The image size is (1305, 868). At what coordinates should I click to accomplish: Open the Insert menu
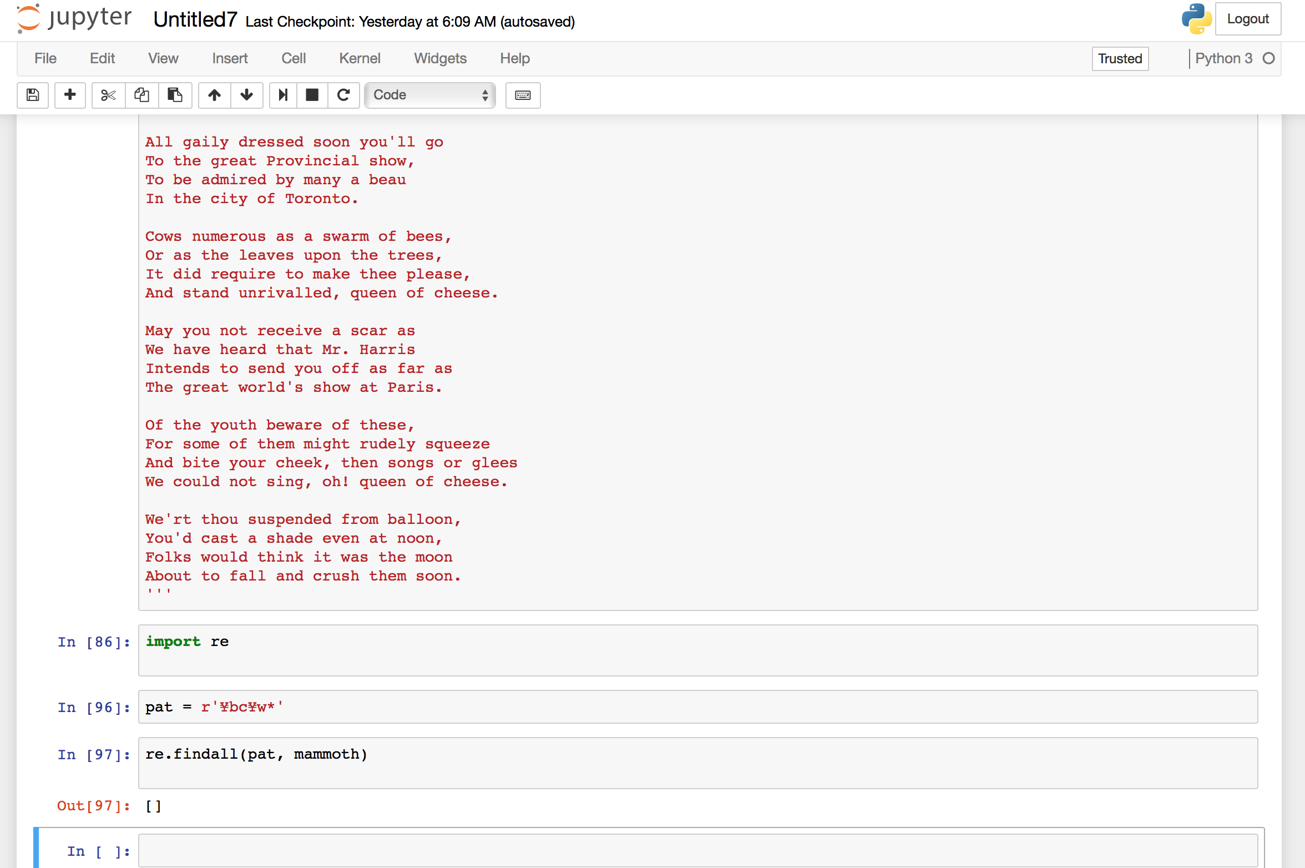230,58
